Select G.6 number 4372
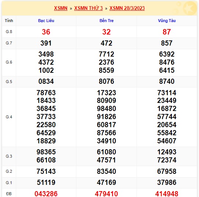The height and width of the screenshot is (197, 199). pyautogui.click(x=46, y=62)
